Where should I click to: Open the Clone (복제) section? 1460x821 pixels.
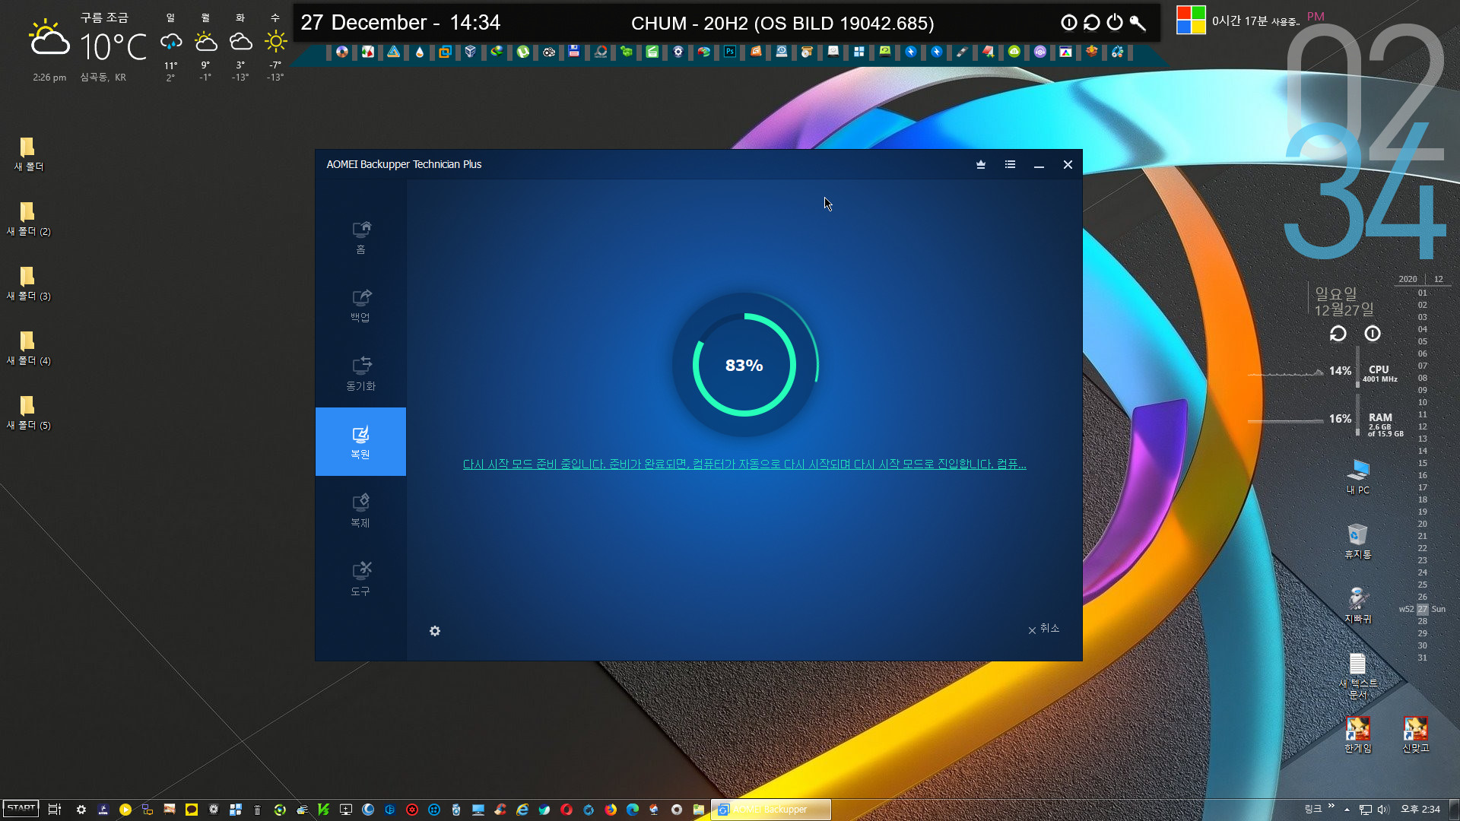[360, 511]
